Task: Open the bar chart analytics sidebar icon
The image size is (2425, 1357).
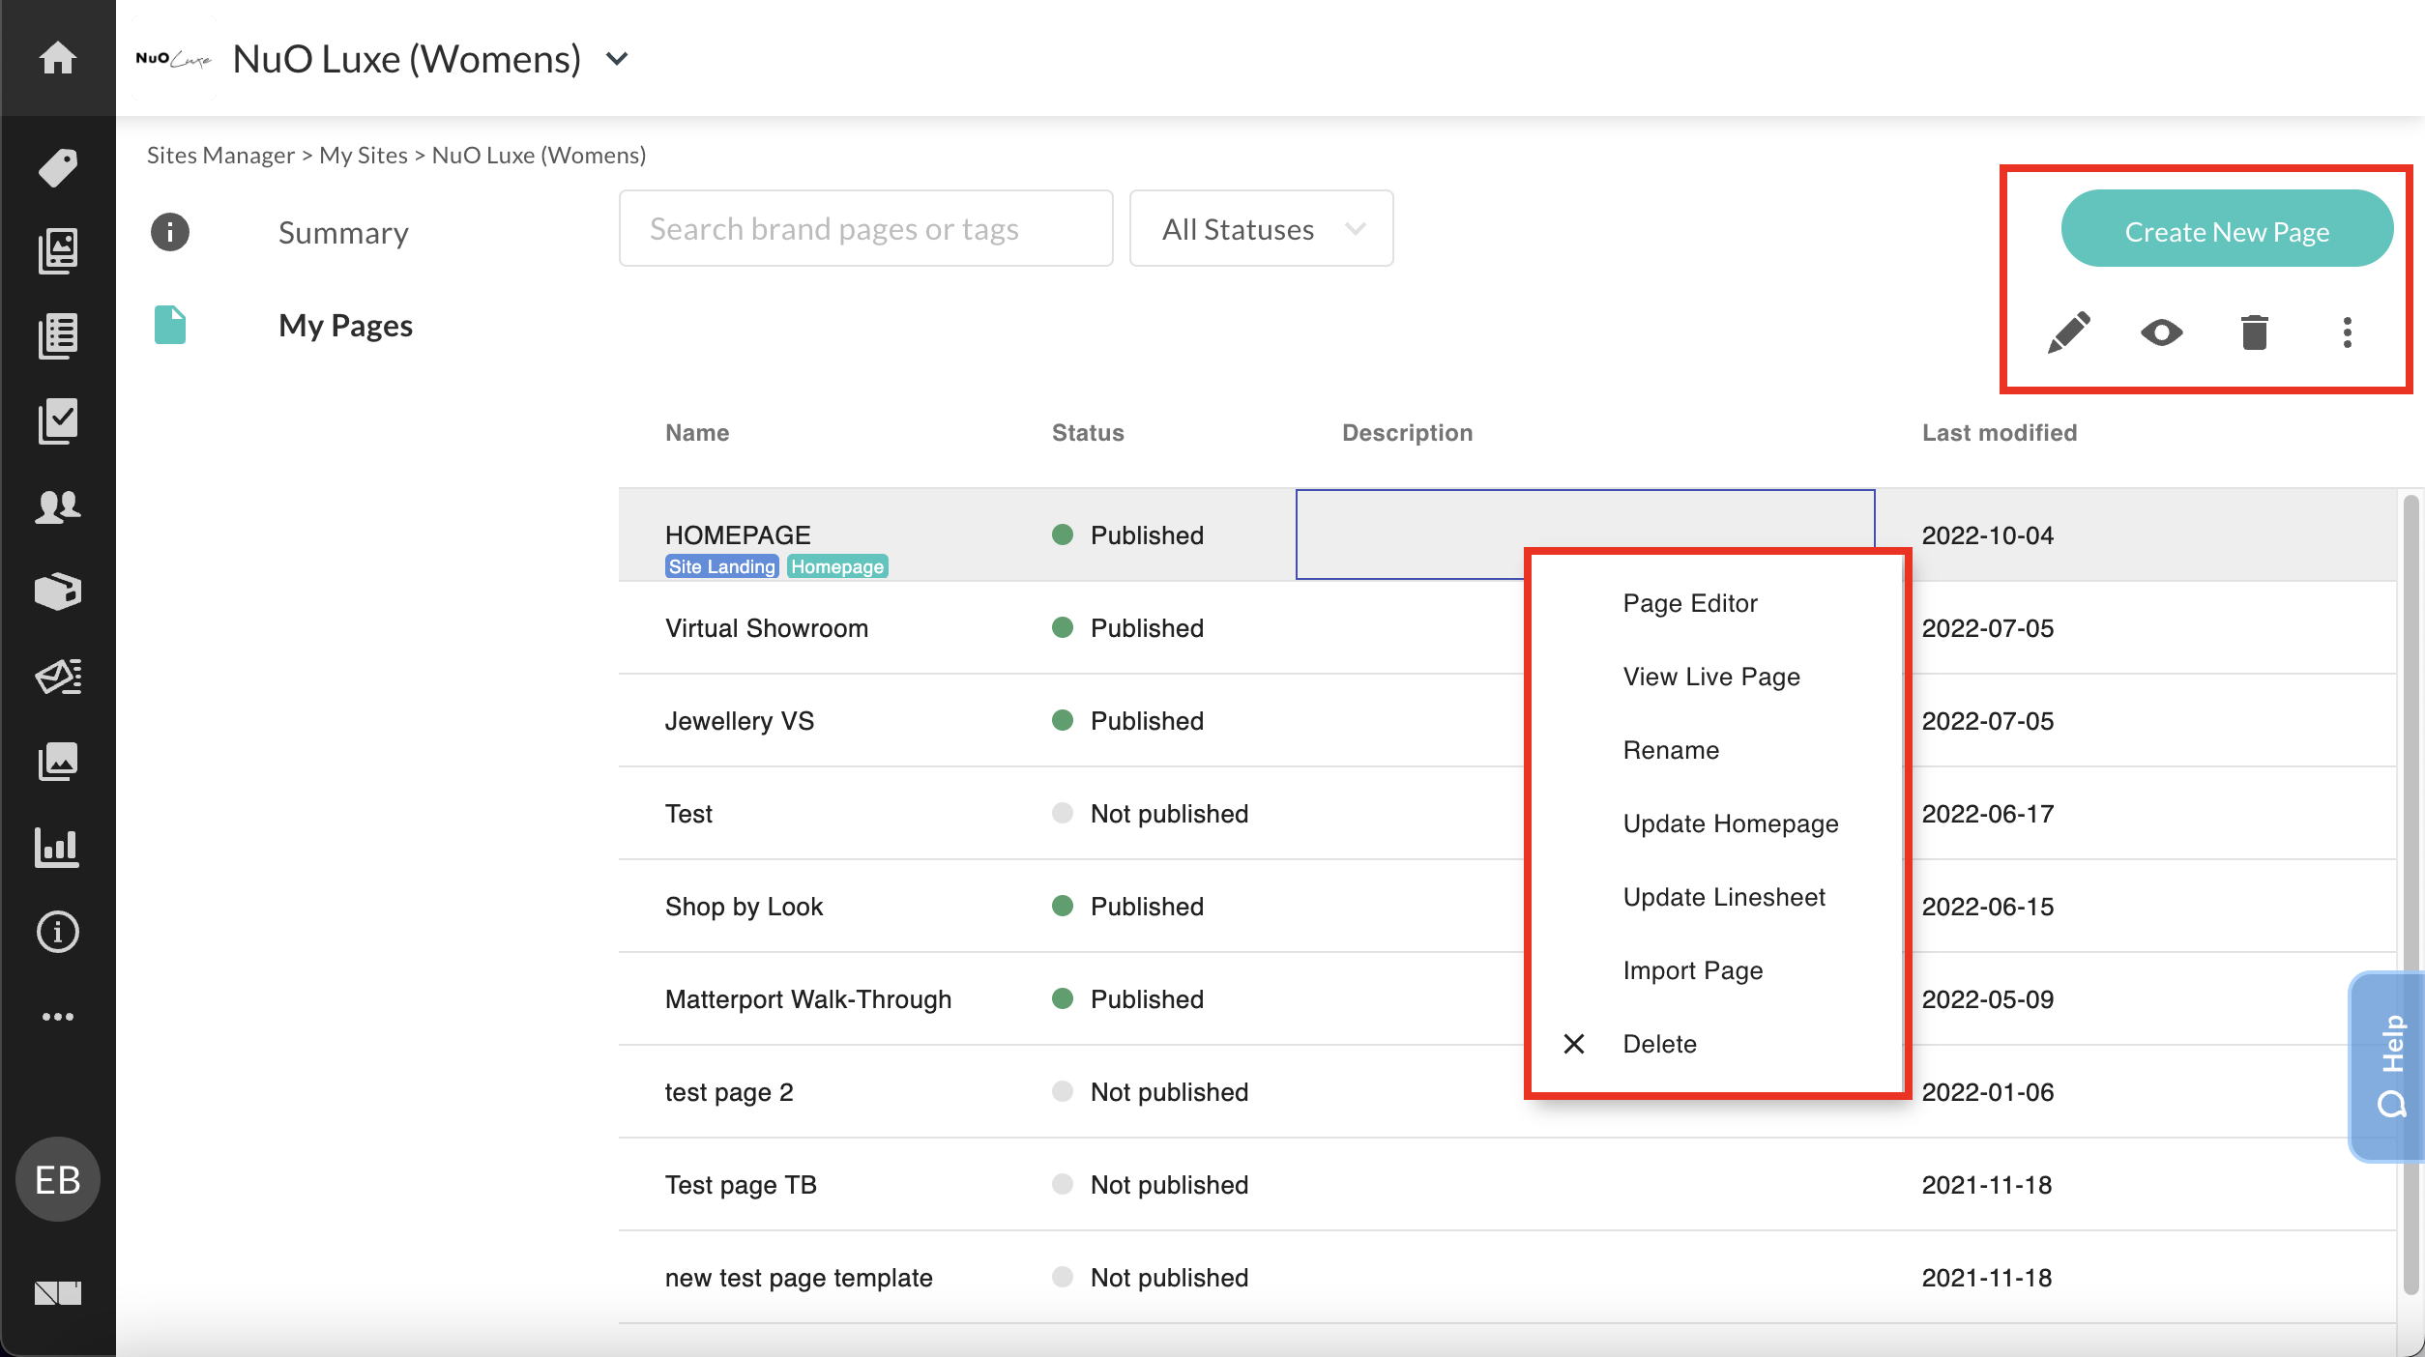Action: click(58, 847)
